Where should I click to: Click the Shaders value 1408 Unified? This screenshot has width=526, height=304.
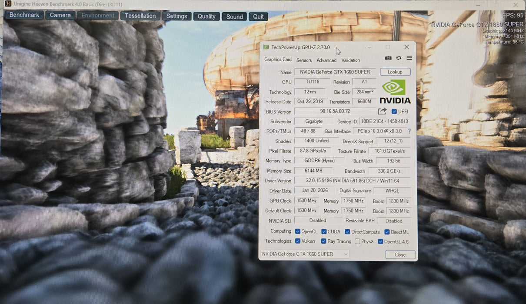316,141
